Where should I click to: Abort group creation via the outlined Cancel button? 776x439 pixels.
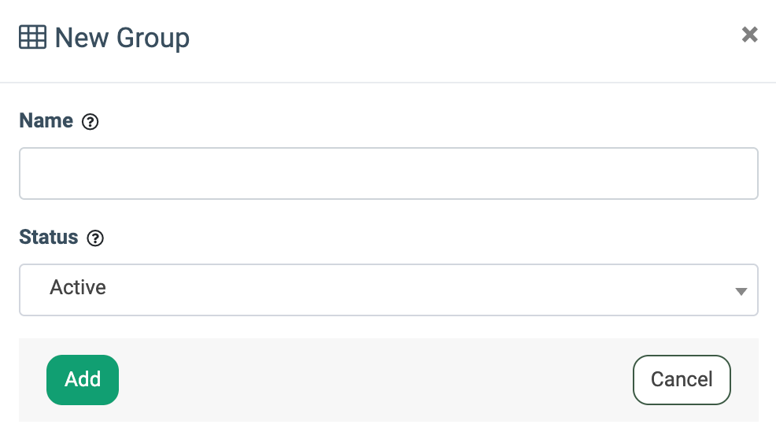click(x=682, y=380)
